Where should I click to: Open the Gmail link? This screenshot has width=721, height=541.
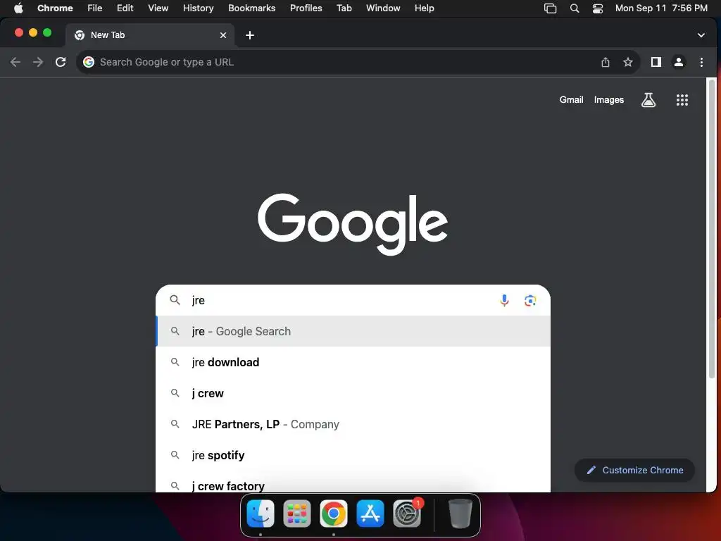point(571,100)
